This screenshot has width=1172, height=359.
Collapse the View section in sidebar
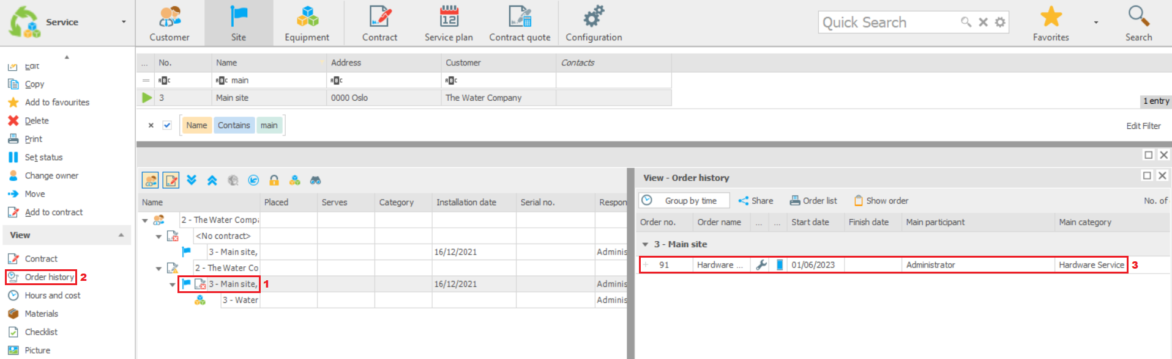[121, 235]
